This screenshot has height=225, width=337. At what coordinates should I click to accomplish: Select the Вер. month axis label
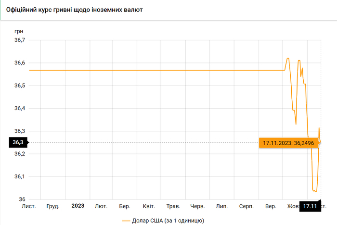click(x=271, y=206)
